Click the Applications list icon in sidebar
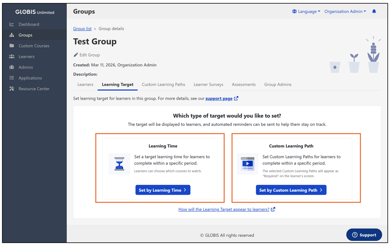 11,78
